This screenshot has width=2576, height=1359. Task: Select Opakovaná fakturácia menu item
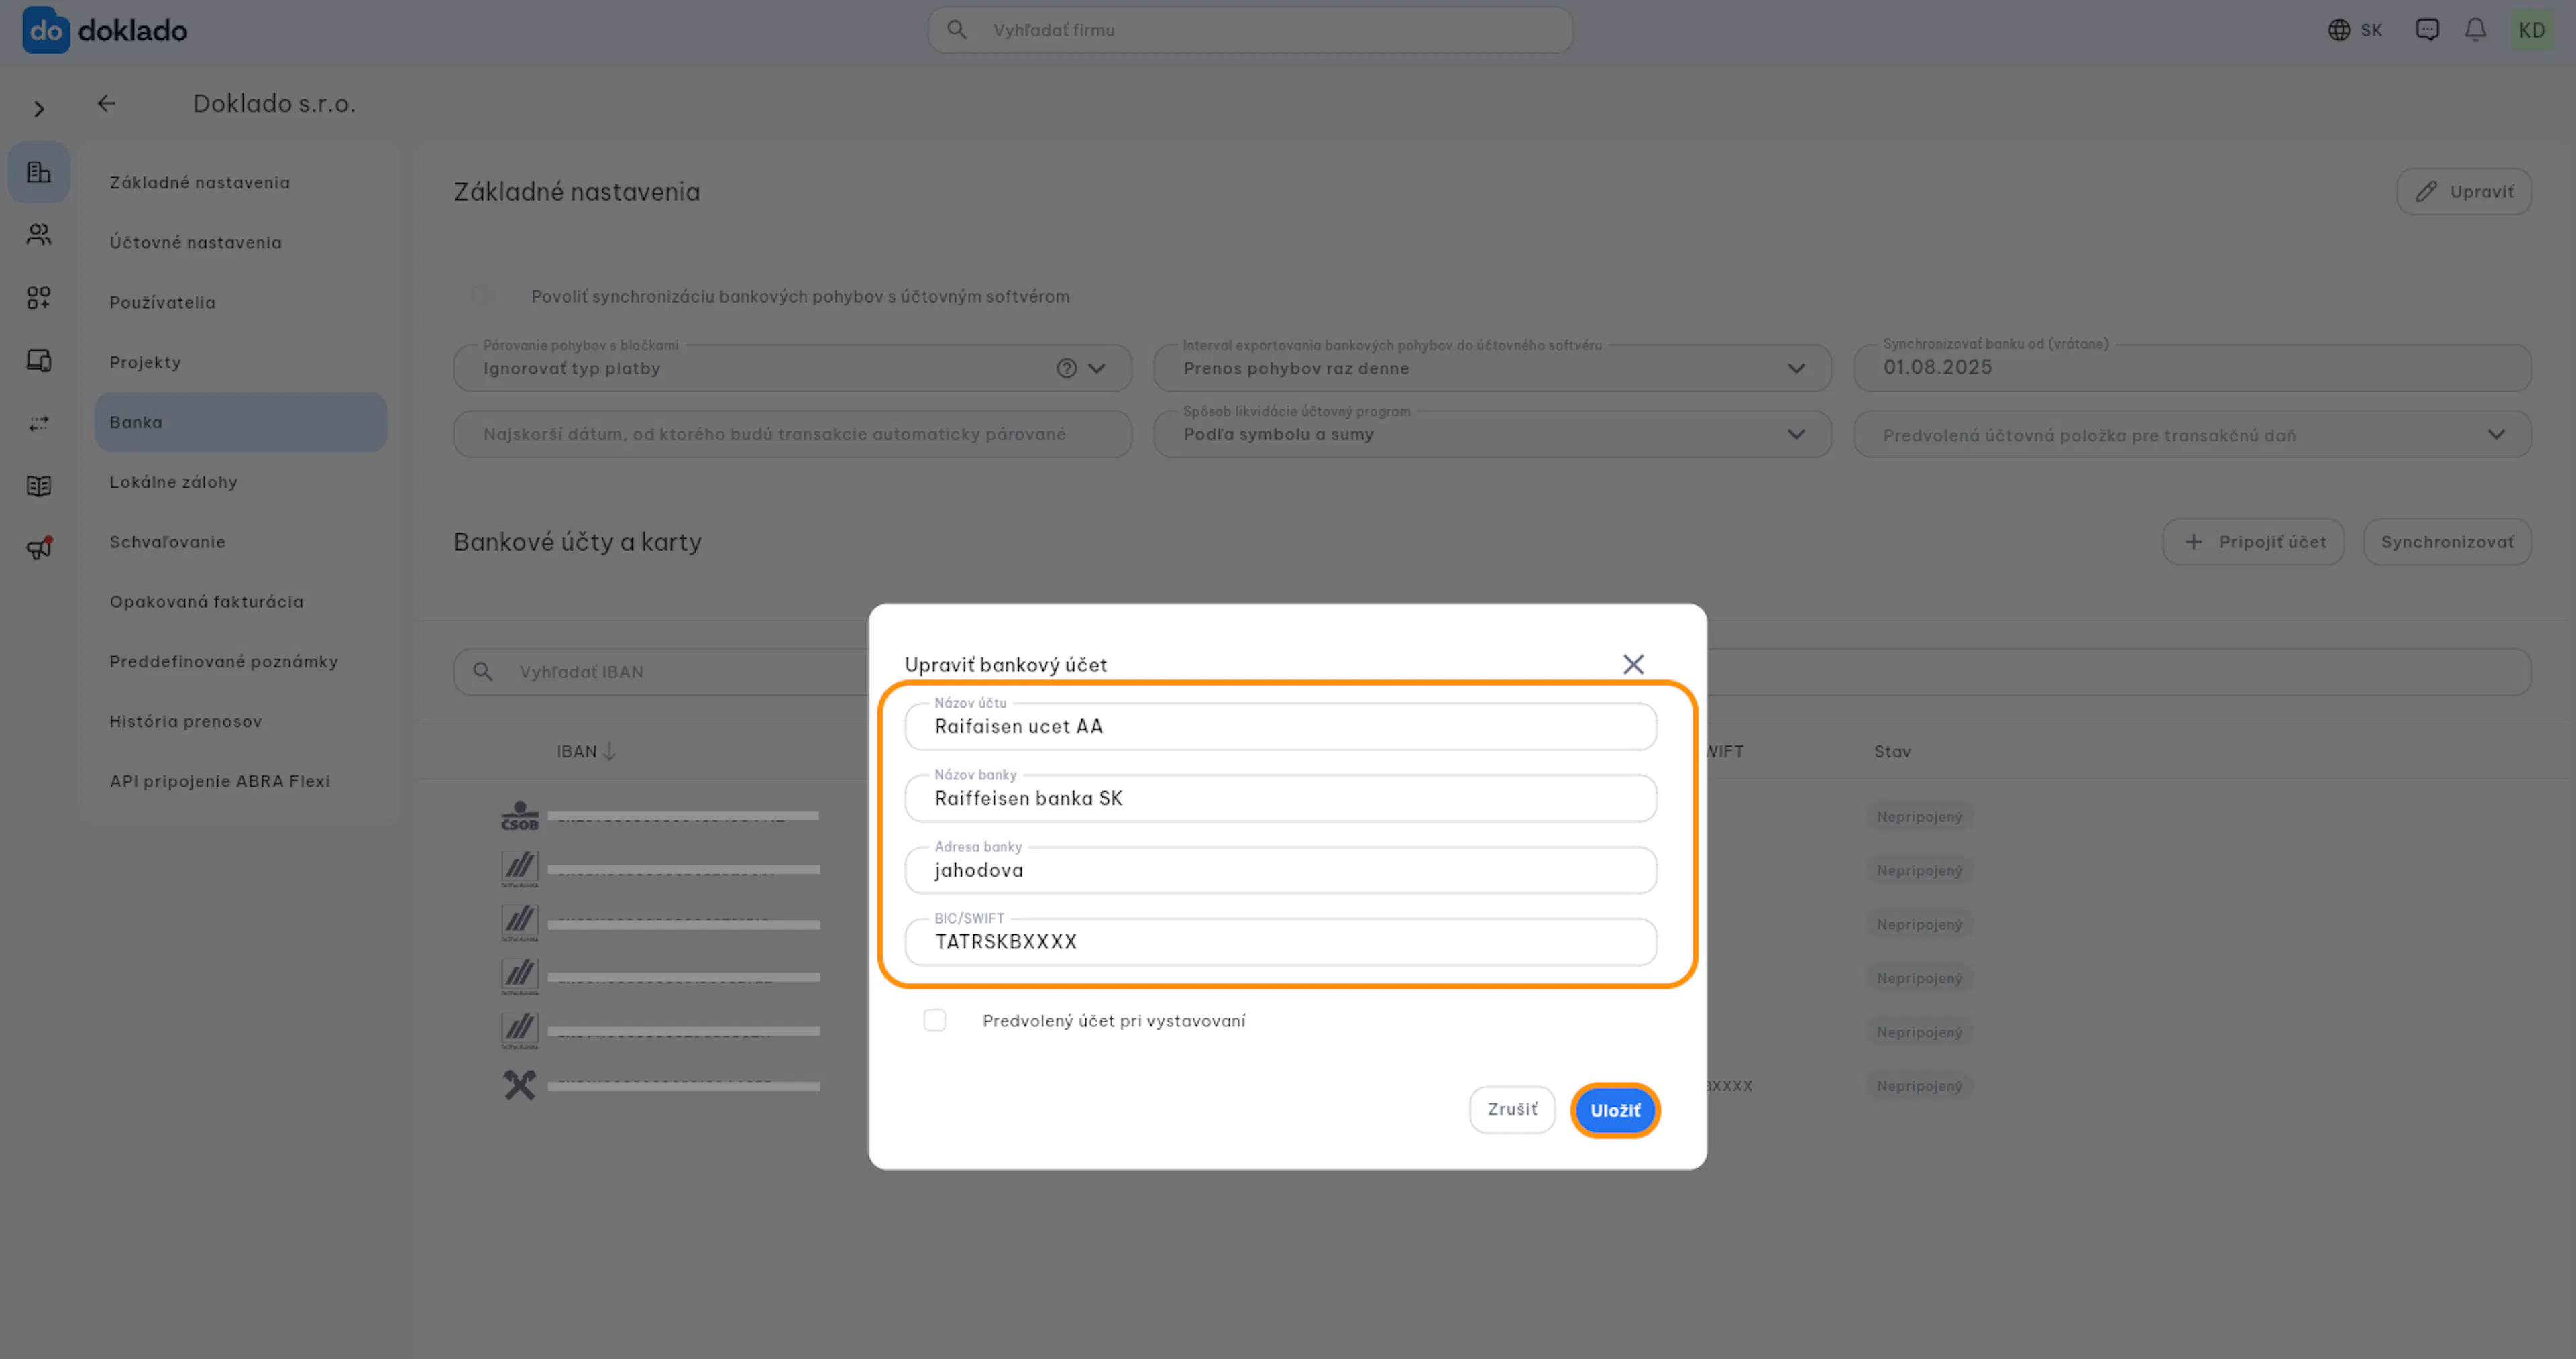(x=240, y=602)
